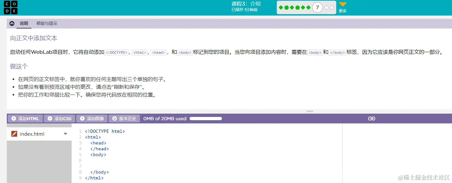Click the pencil icon beside index.html
This screenshot has width=452, height=183.
tap(14, 134)
